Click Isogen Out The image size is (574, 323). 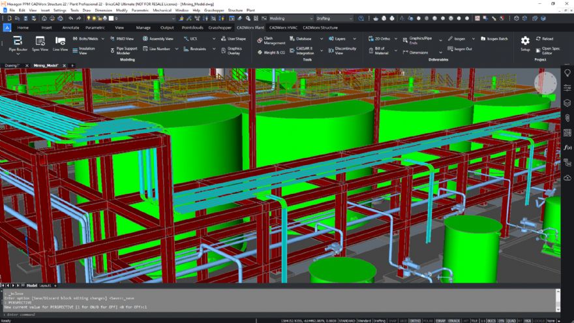click(460, 49)
